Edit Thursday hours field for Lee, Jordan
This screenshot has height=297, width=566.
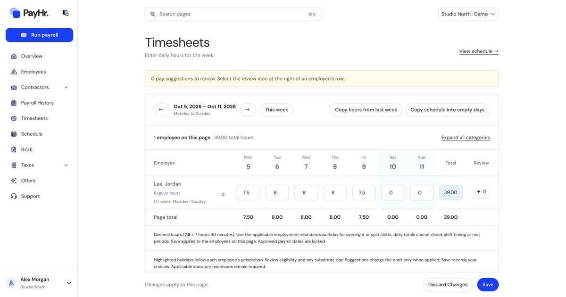335,192
